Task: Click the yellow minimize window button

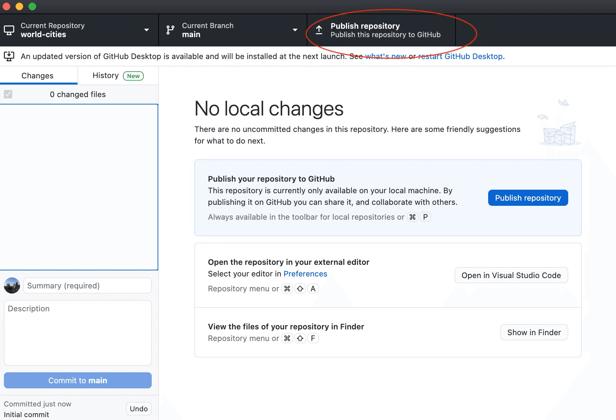Action: [19, 6]
